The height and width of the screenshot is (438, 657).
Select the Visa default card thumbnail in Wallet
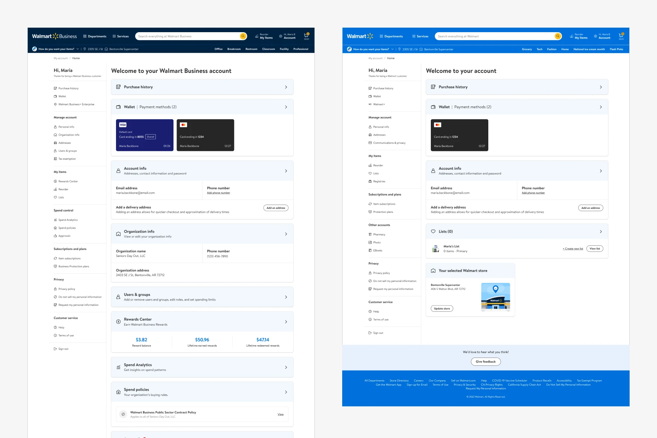coord(144,135)
